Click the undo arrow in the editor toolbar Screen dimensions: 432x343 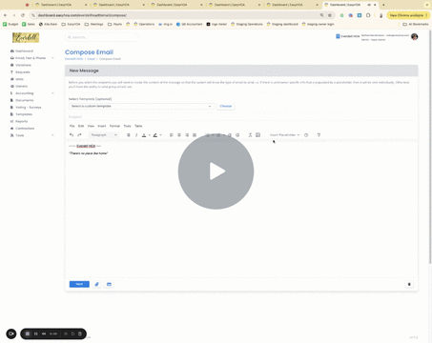tap(72, 135)
